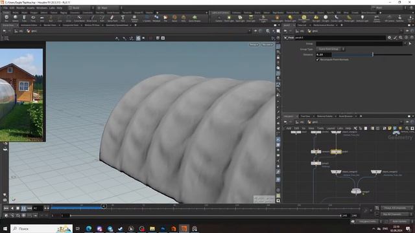The height and width of the screenshot is (233, 415).
Task: Click the Distance value field
Action: click(x=324, y=54)
